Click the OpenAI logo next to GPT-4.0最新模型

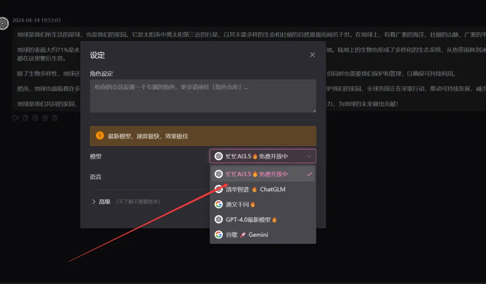click(219, 219)
